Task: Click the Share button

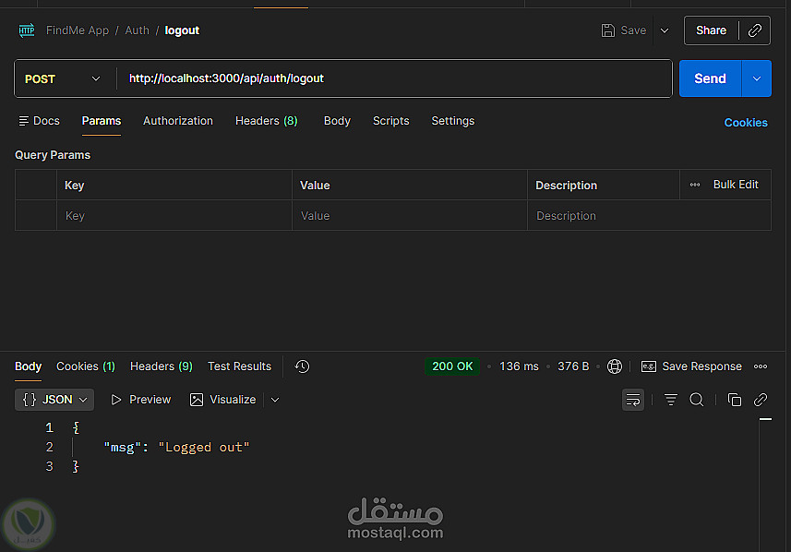Action: [x=712, y=30]
